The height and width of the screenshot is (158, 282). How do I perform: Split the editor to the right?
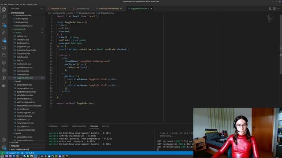[274, 9]
